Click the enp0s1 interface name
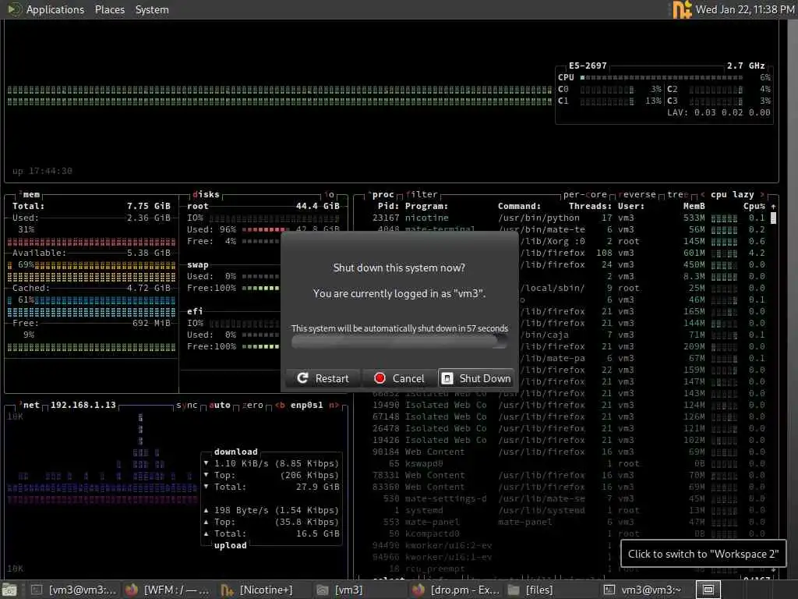This screenshot has height=599, width=798. click(306, 406)
